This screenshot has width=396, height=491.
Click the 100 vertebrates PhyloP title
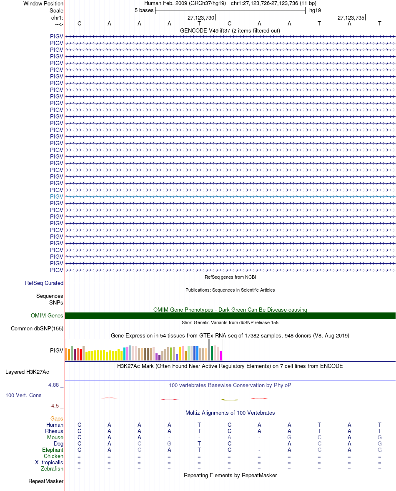point(230,385)
